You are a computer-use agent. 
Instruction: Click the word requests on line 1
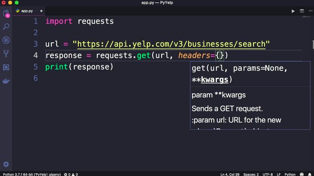point(95,21)
